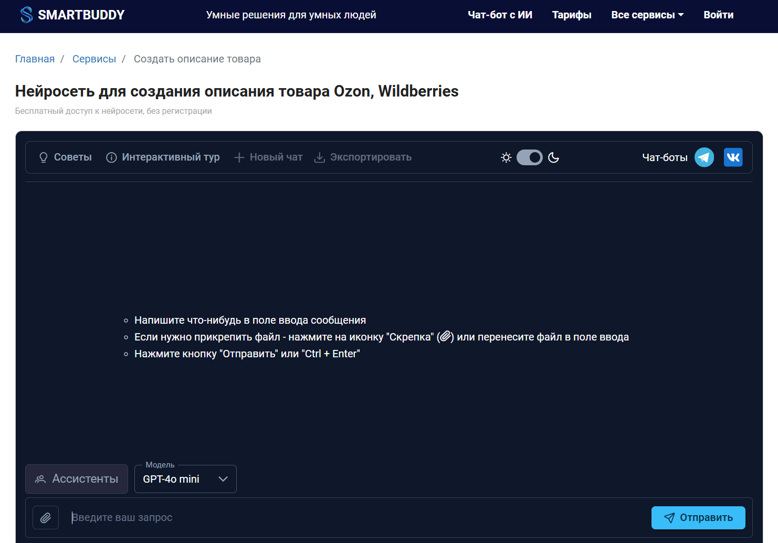The image size is (778, 543).
Task: Click the SmartBuddy logo icon
Action: point(26,15)
